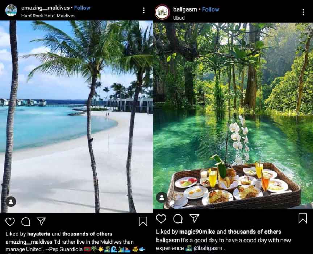313x254 pixels.
Task: Open the three-dot menu for amazing__maldives post
Action: coord(144,11)
